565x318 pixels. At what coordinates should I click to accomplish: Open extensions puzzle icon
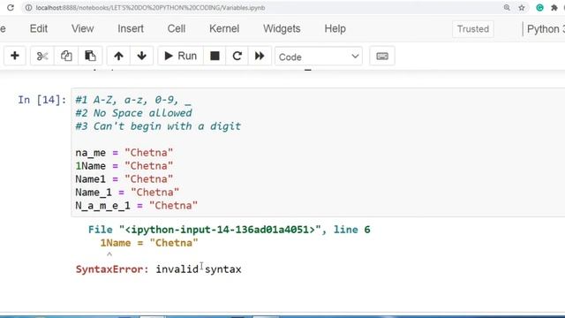click(554, 8)
